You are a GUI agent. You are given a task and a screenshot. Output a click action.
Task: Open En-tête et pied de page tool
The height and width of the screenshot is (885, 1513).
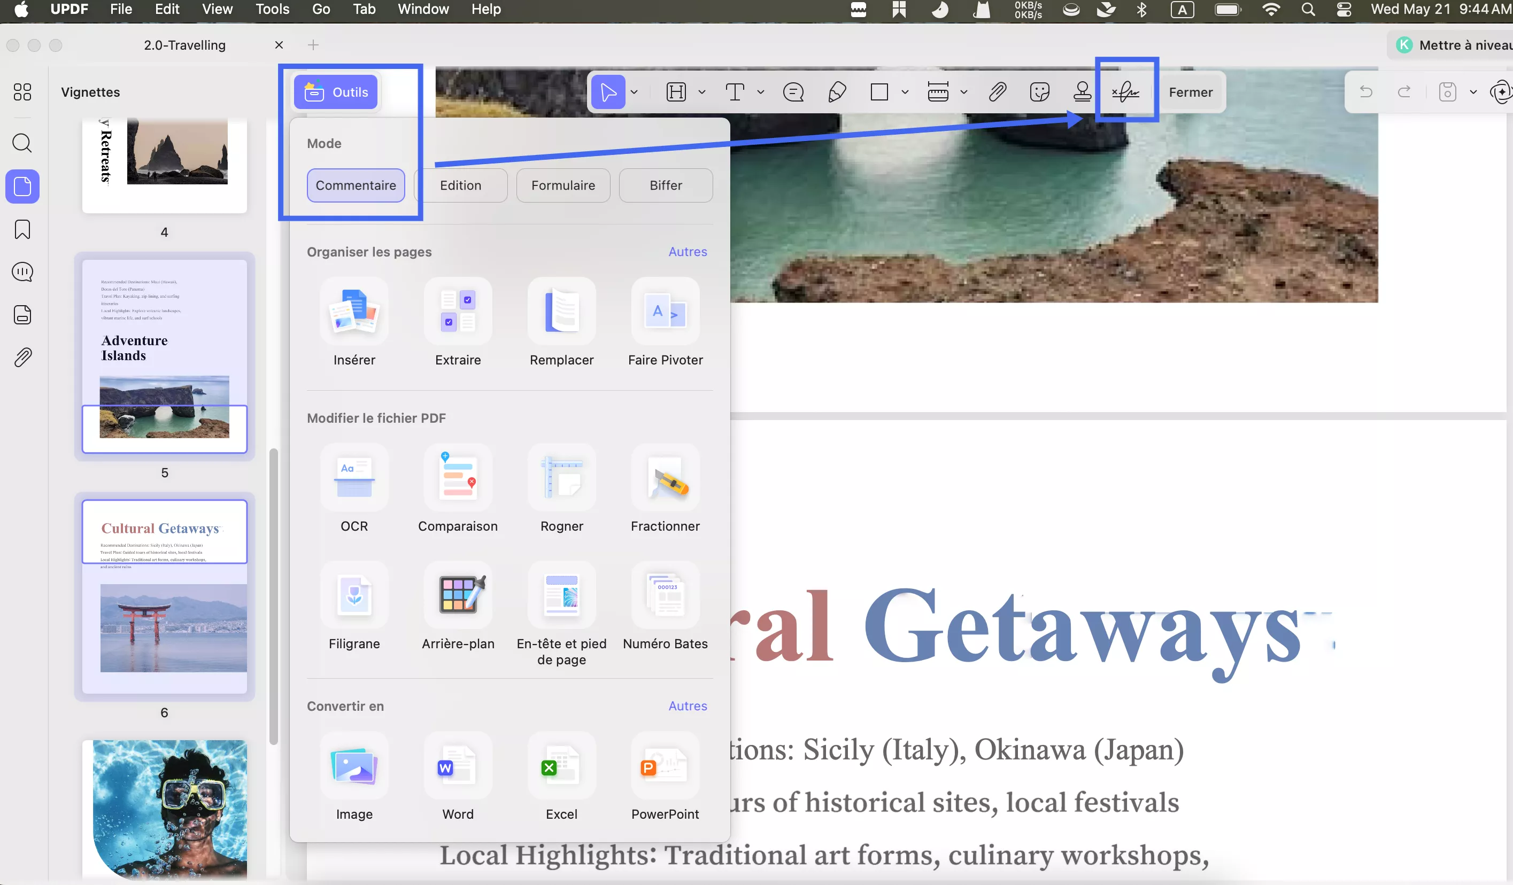(x=562, y=595)
